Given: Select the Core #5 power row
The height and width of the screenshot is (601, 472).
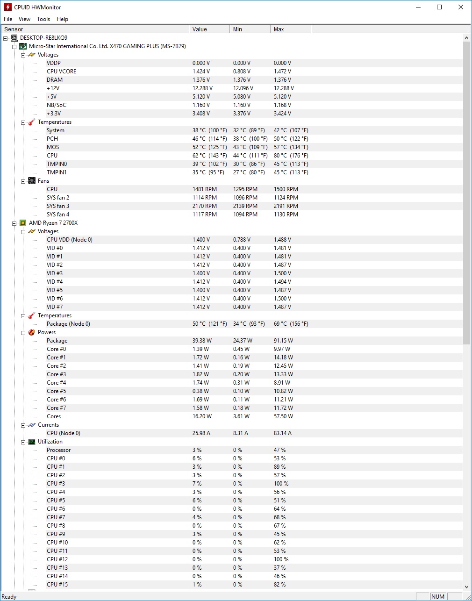Looking at the screenshot, I should coord(232,391).
